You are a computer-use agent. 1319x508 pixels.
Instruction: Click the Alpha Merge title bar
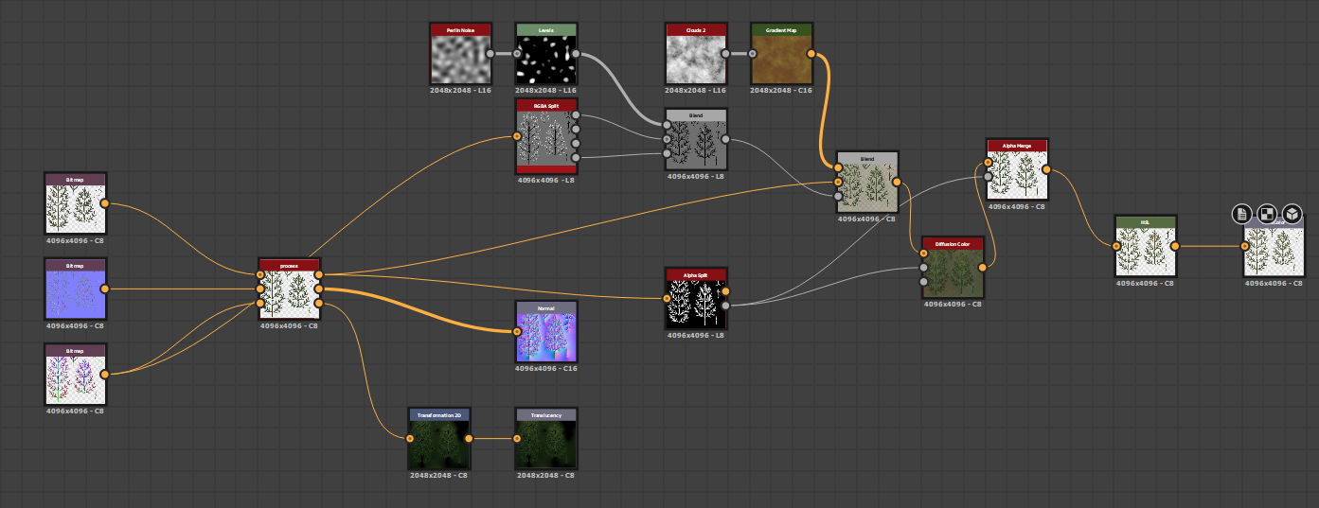coord(1018,145)
